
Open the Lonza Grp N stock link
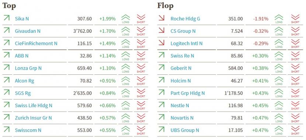28,68
